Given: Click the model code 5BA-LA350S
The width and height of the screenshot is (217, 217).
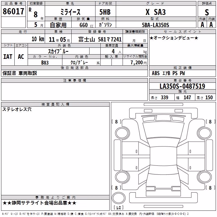Looking at the screenshot, I should point(155,25).
